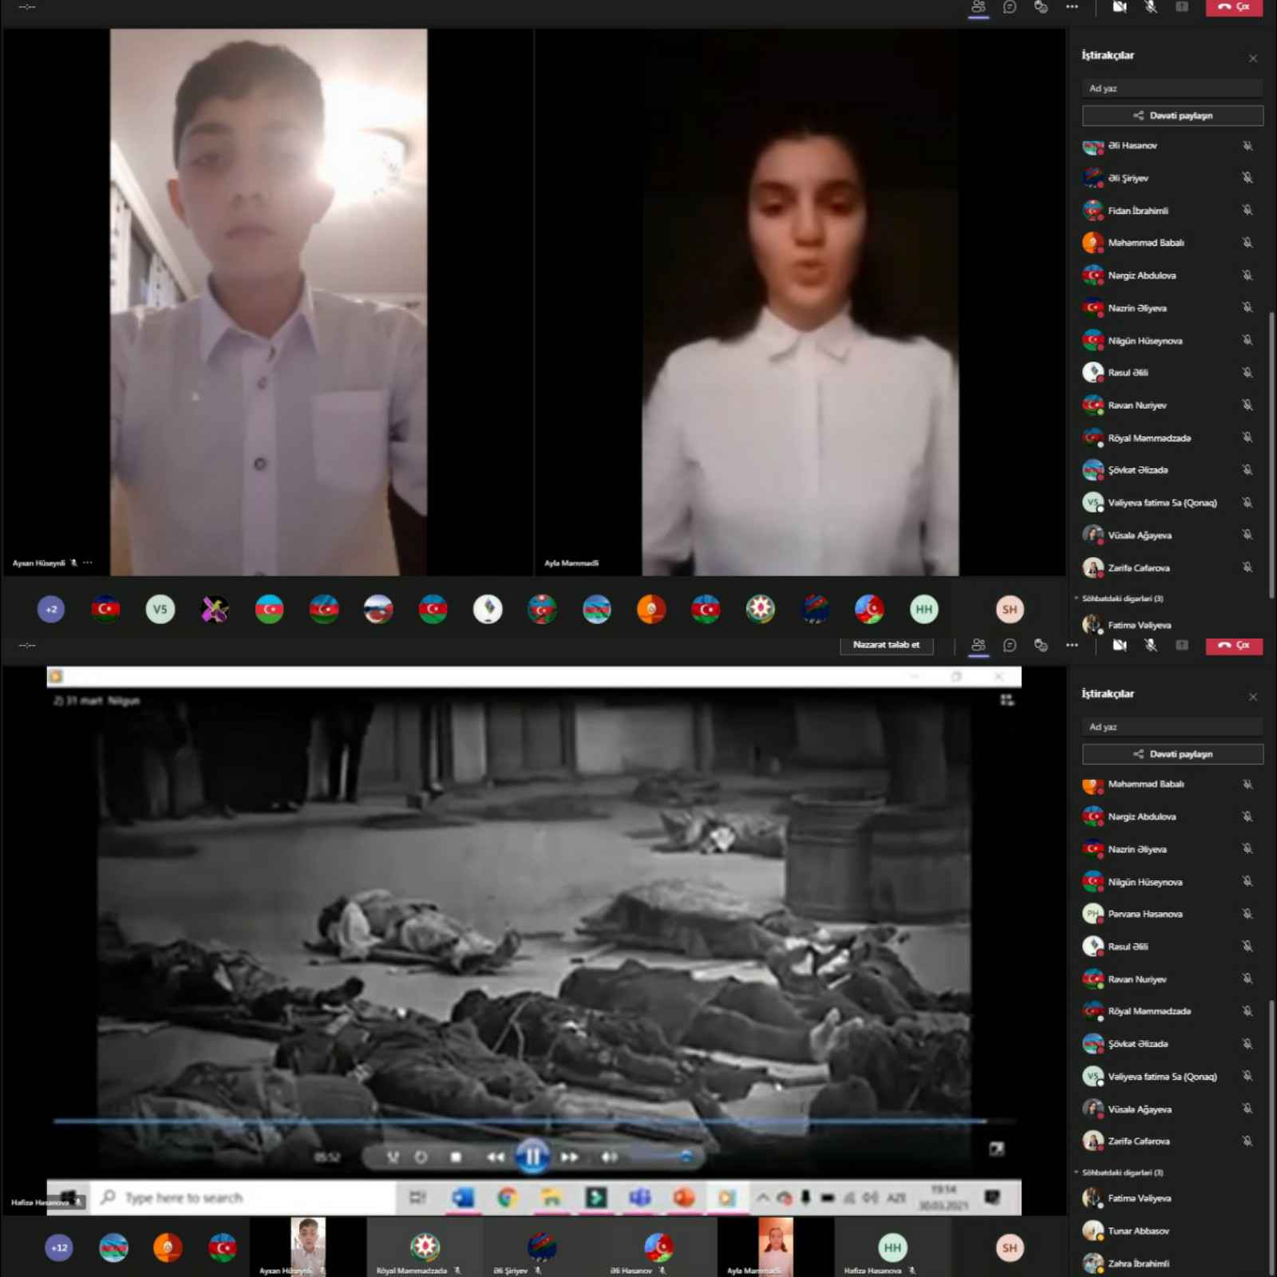Open reactions icon in the lower meeting window
This screenshot has width=1277, height=1277.
[x=1041, y=645]
